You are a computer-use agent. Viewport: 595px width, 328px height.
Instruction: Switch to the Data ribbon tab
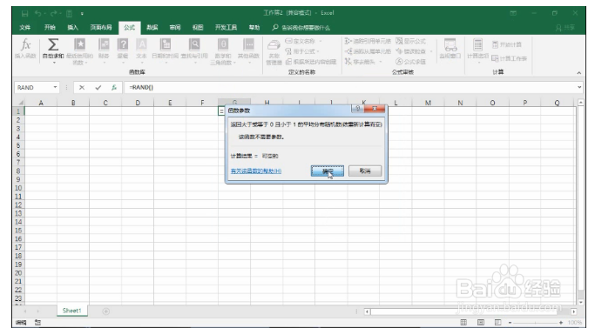point(152,27)
